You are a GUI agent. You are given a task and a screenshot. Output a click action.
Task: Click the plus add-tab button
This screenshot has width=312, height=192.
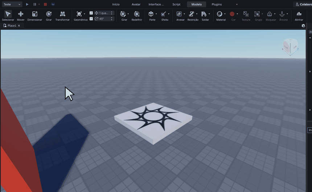(237, 4)
